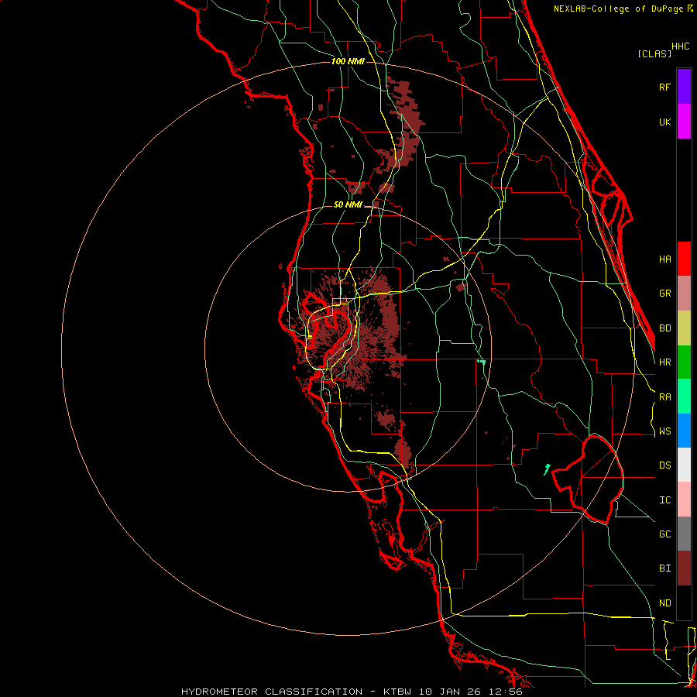This screenshot has height=697, width=697.
Task: Click the mint green RA legend swatch
Action: pyautogui.click(x=684, y=397)
